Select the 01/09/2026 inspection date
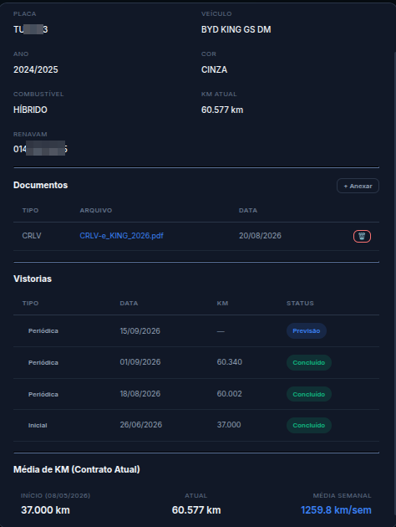Viewport: 396px width, 527px height. pyautogui.click(x=140, y=362)
